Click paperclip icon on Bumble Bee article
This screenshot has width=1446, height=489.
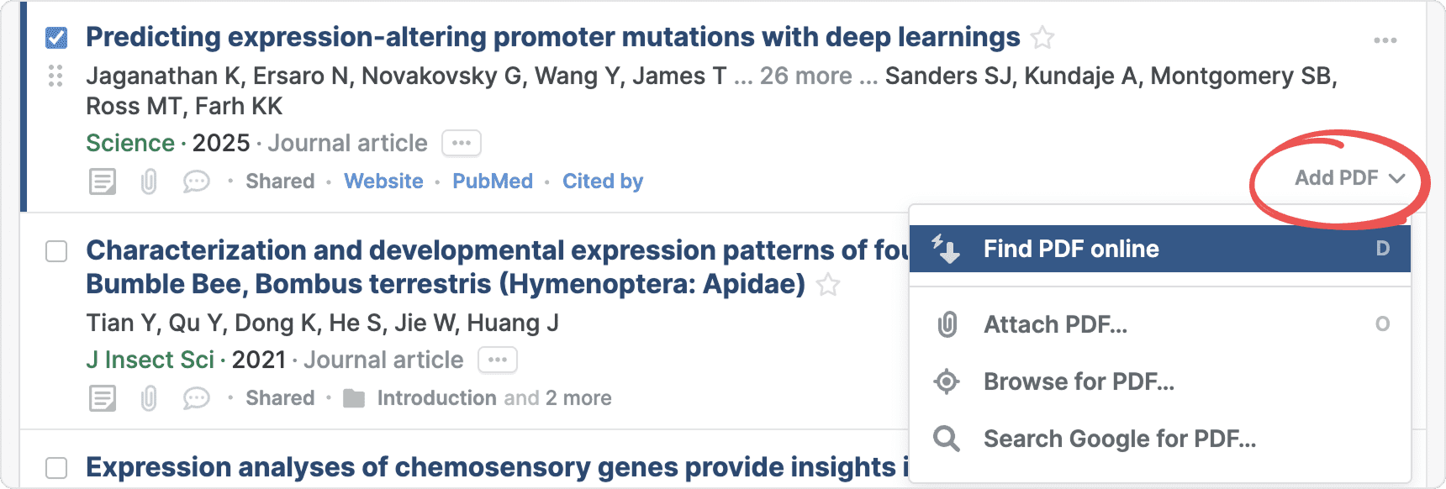point(149,398)
